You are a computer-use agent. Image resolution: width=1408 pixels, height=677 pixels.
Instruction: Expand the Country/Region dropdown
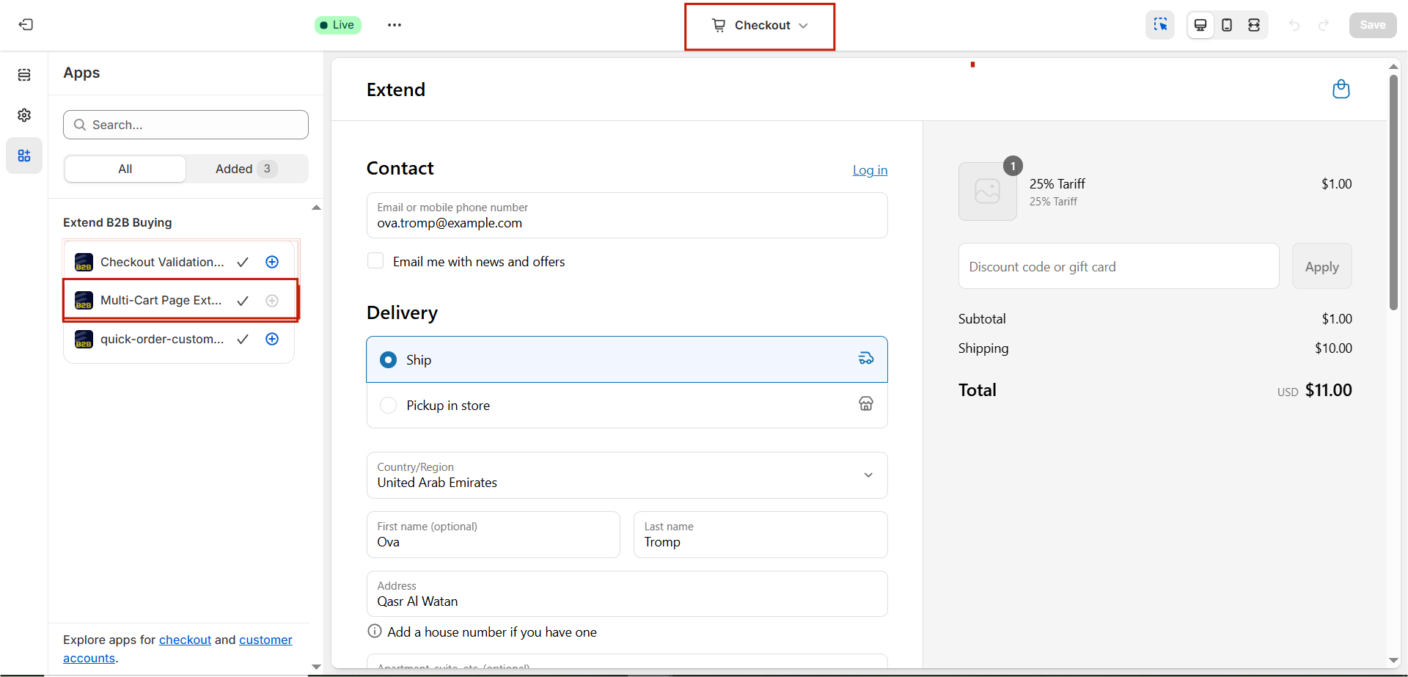click(x=627, y=475)
